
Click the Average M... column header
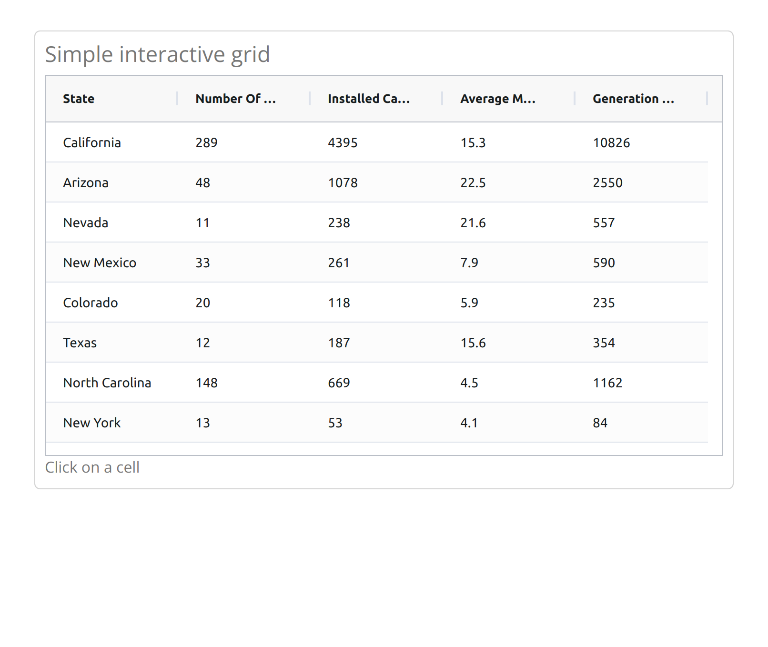509,99
